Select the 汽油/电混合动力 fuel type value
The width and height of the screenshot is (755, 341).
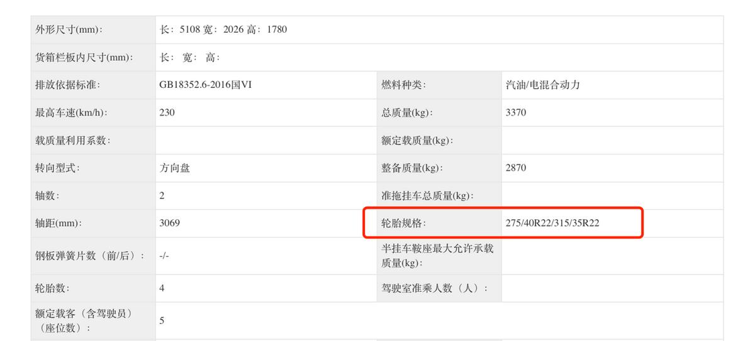point(542,85)
